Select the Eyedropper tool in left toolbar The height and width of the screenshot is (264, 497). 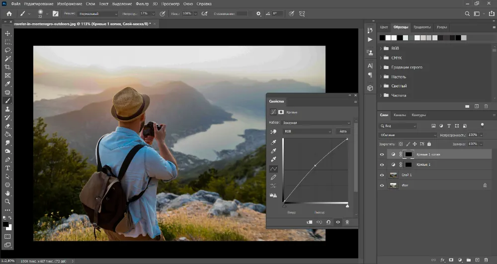click(7, 84)
